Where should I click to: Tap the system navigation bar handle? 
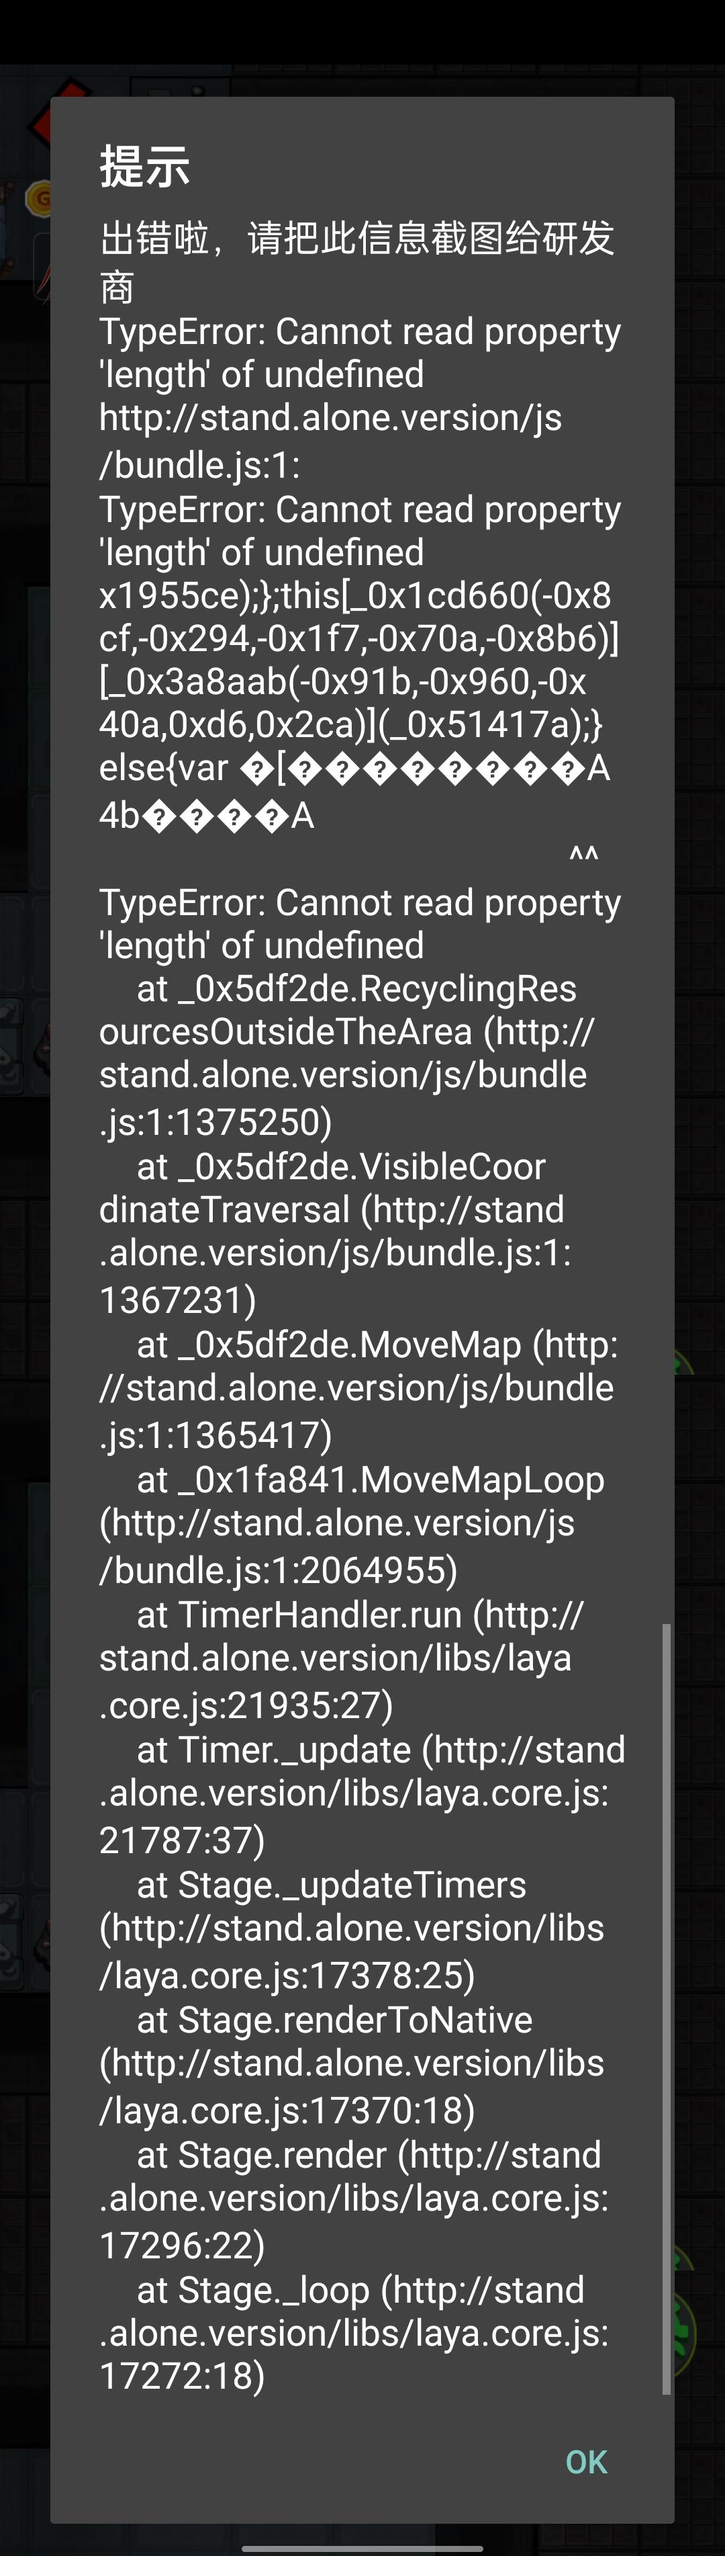362,2547
